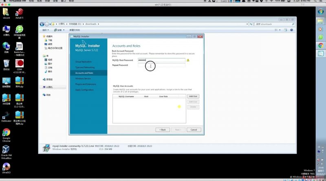
Task: Open the Recycle Bin desktop icon
Action: tap(6, 65)
